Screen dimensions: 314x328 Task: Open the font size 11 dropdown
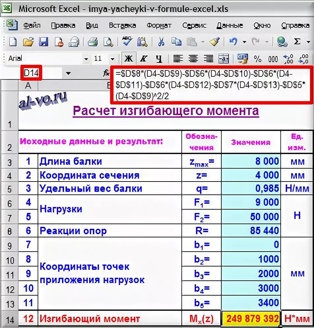pos(113,59)
